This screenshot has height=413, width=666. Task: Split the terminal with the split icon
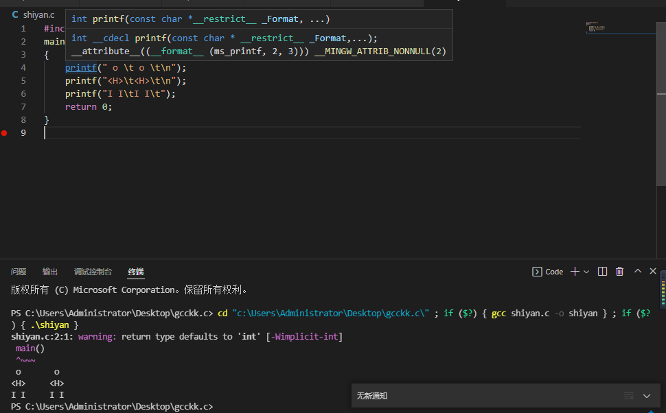[x=602, y=272]
